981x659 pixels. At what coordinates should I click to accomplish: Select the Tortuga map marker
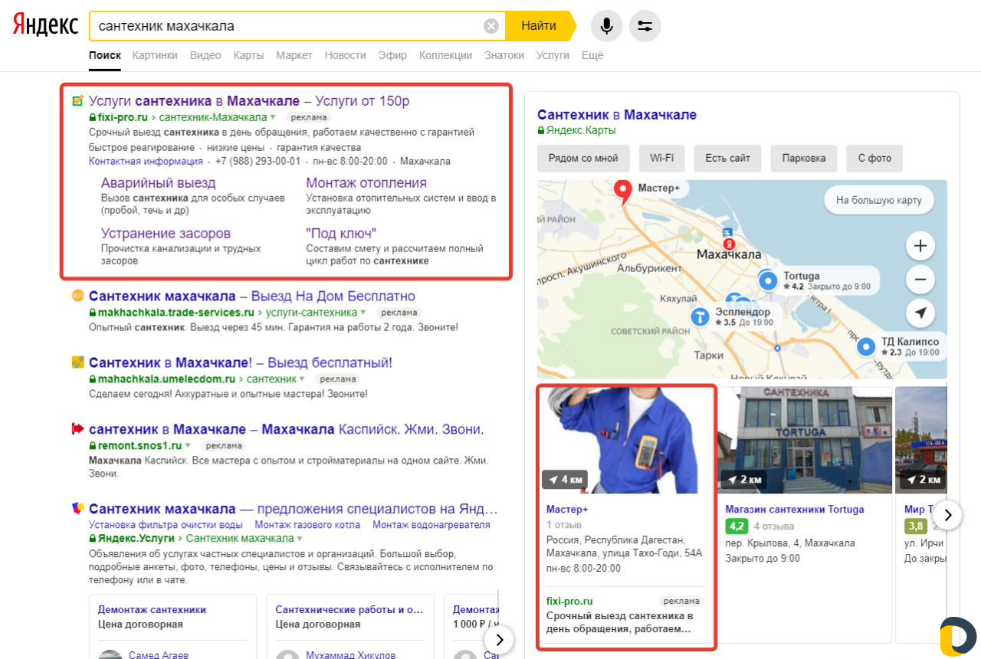768,281
